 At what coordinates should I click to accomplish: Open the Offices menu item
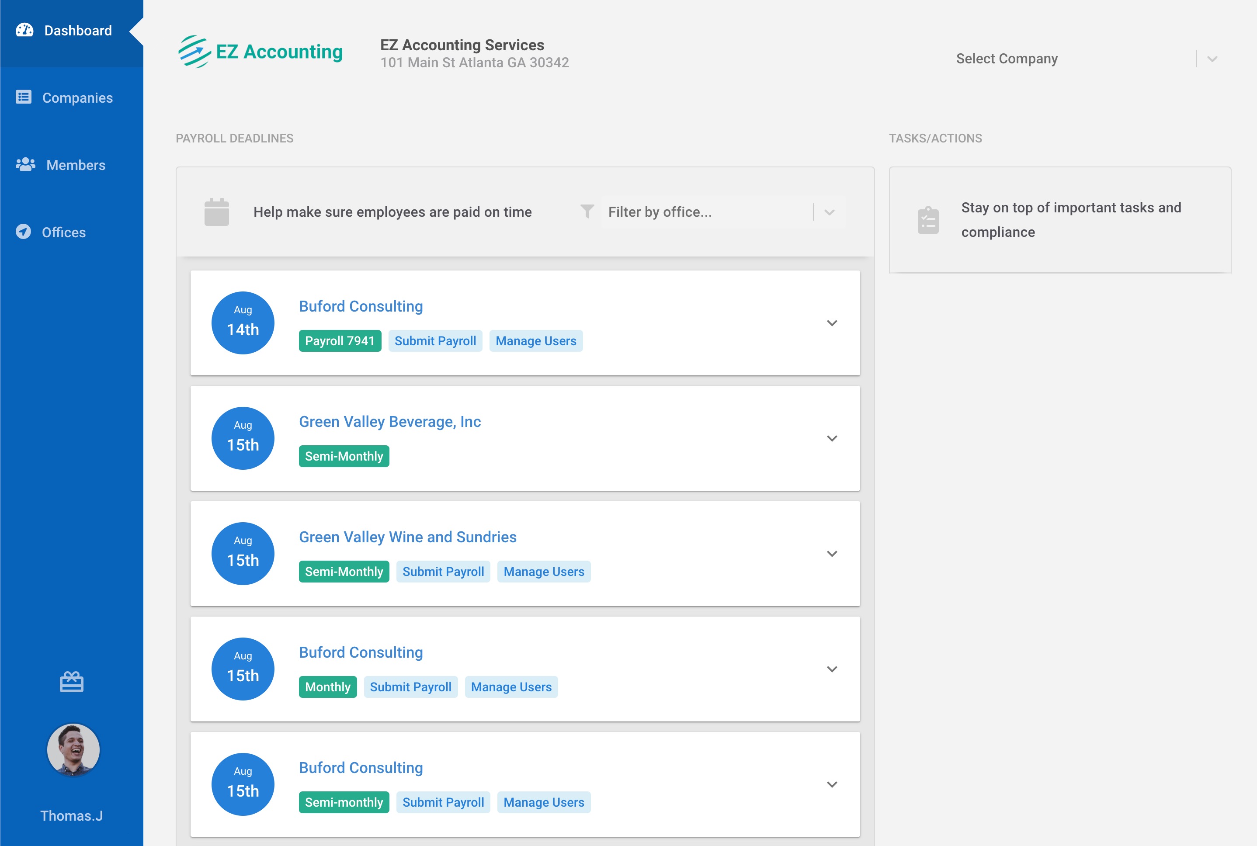coord(64,232)
